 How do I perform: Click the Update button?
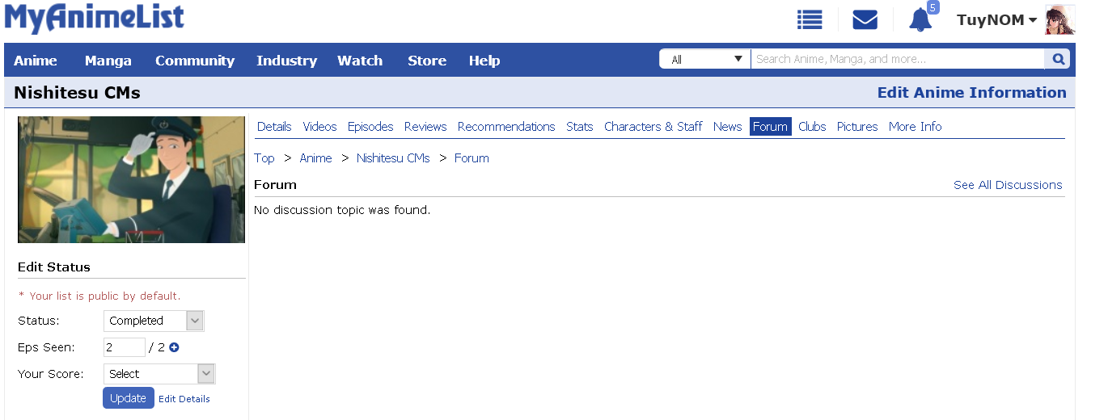[x=128, y=398]
